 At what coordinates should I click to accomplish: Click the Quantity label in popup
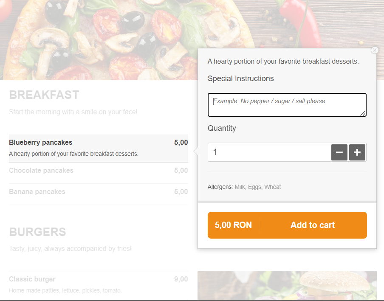(x=222, y=128)
